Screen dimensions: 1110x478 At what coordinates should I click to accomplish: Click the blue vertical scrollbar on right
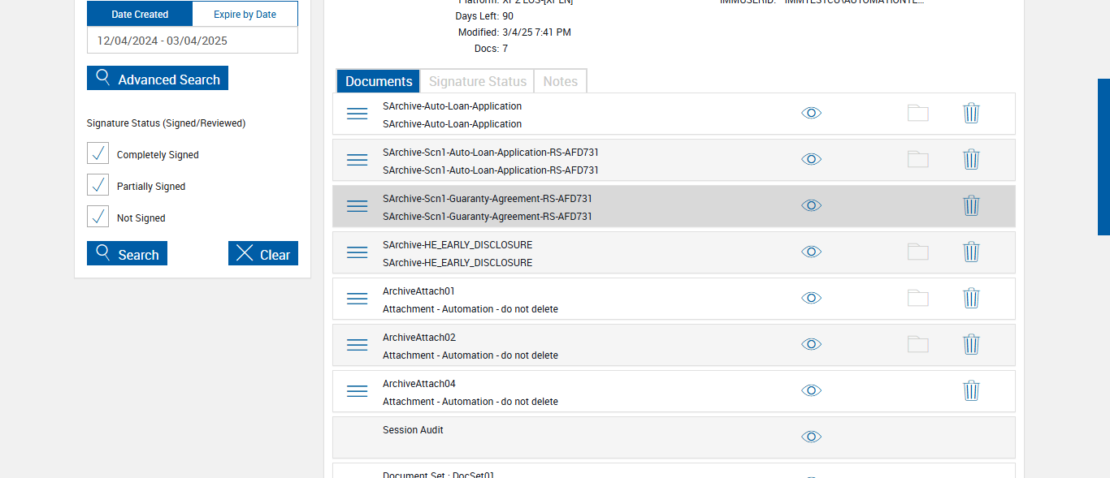[x=1103, y=157]
